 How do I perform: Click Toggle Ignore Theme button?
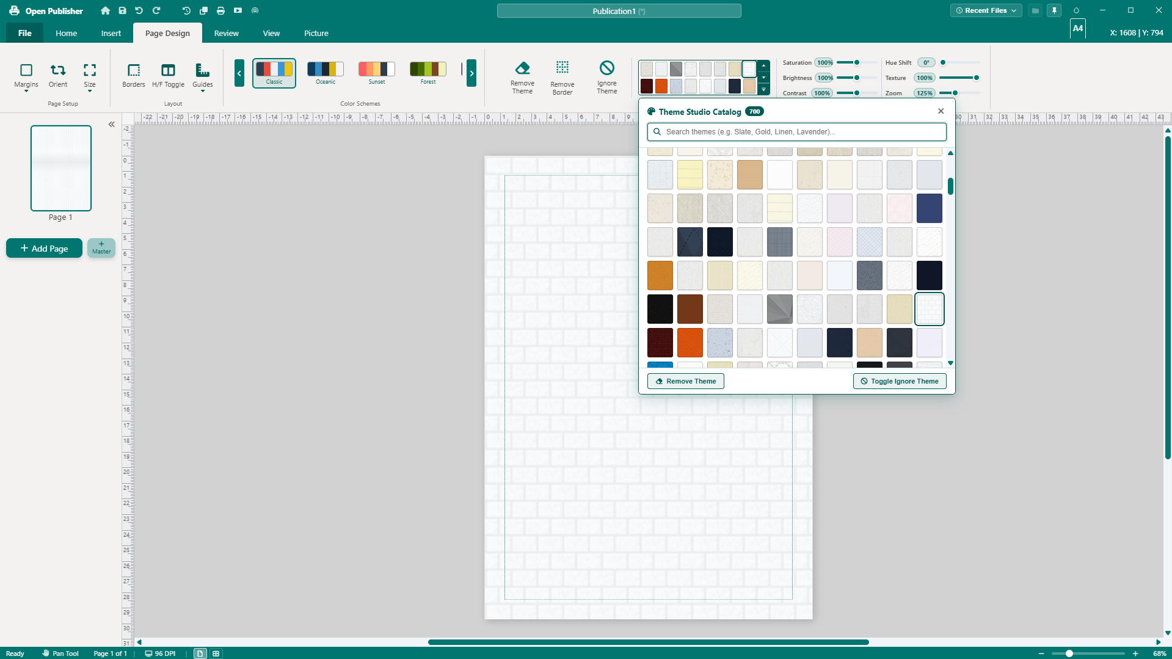pyautogui.click(x=900, y=381)
